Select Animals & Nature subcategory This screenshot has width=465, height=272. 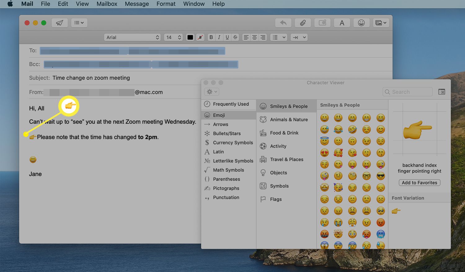(x=286, y=120)
